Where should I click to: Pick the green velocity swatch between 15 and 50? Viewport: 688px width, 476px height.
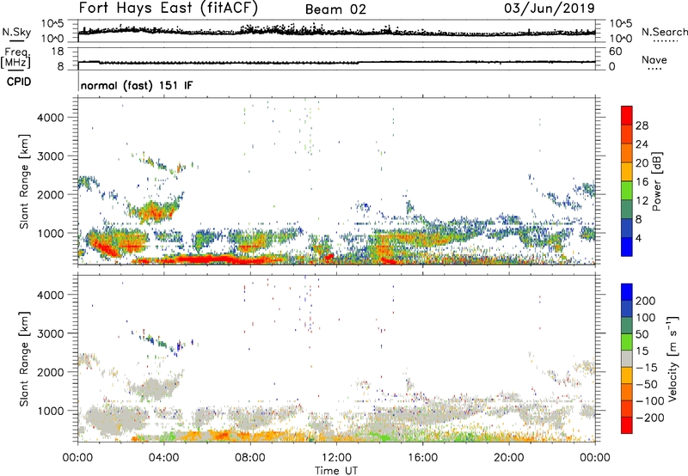click(x=627, y=342)
